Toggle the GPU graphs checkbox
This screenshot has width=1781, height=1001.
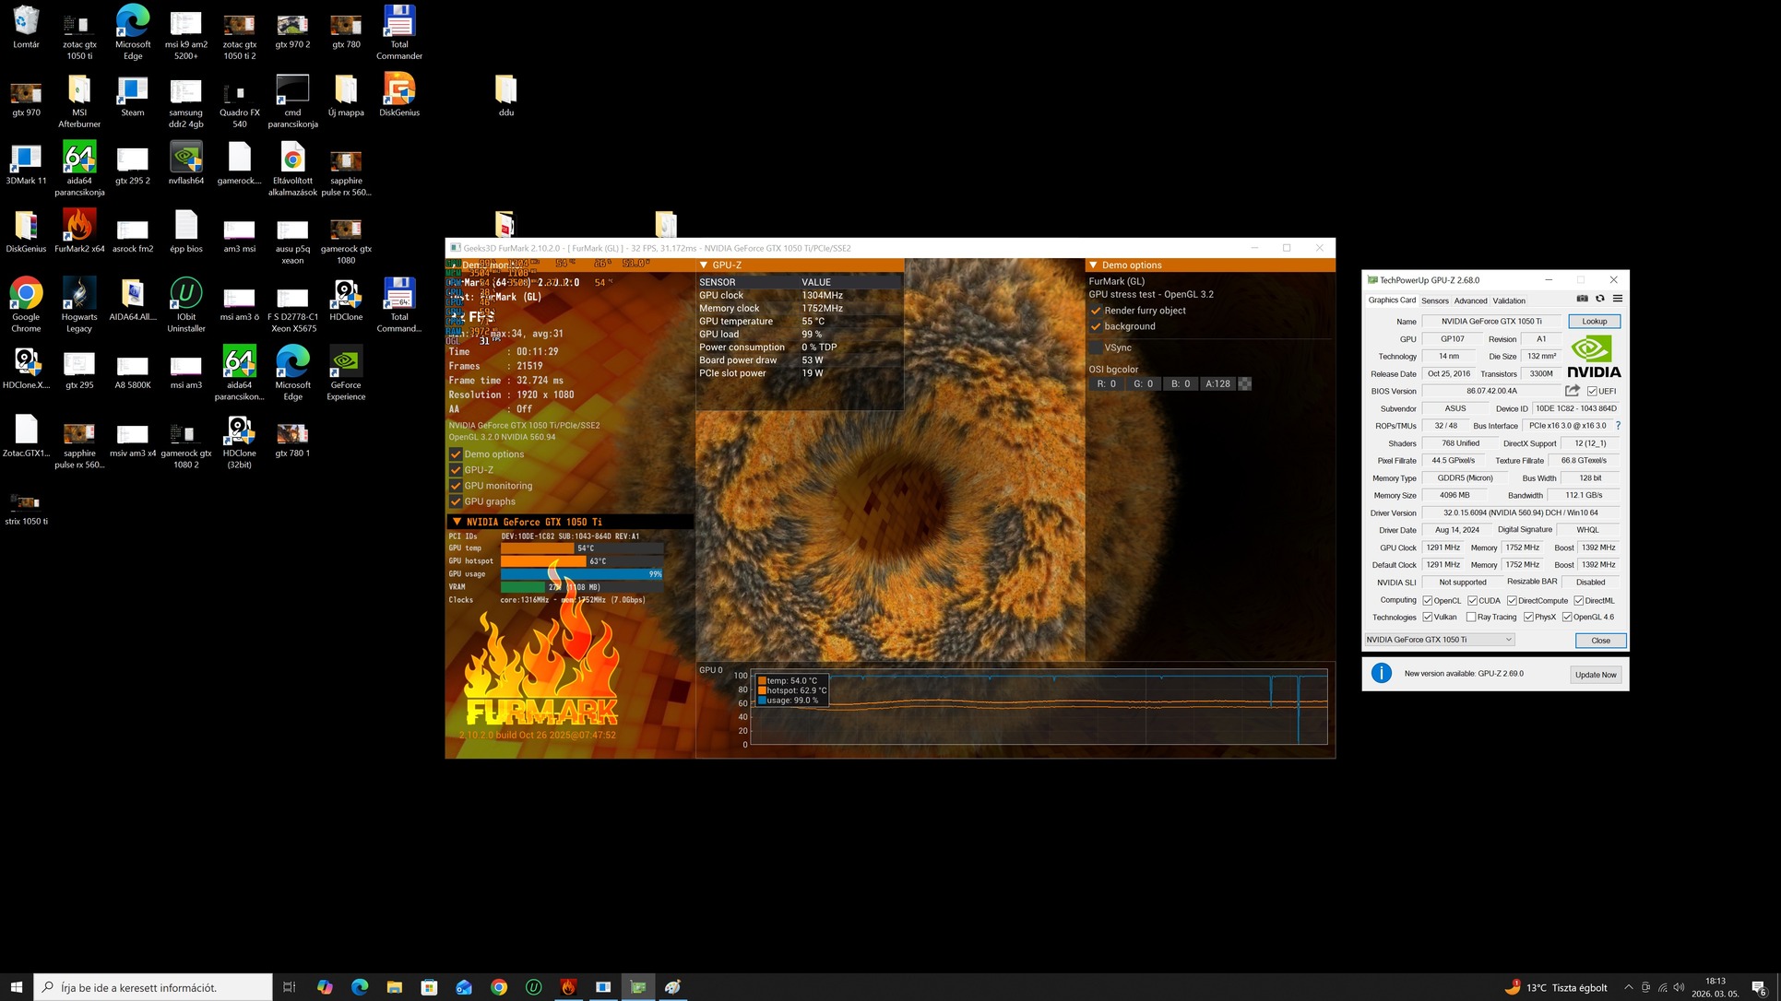point(456,501)
